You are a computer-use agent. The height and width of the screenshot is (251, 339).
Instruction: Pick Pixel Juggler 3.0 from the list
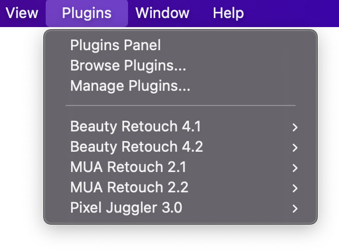(x=126, y=208)
